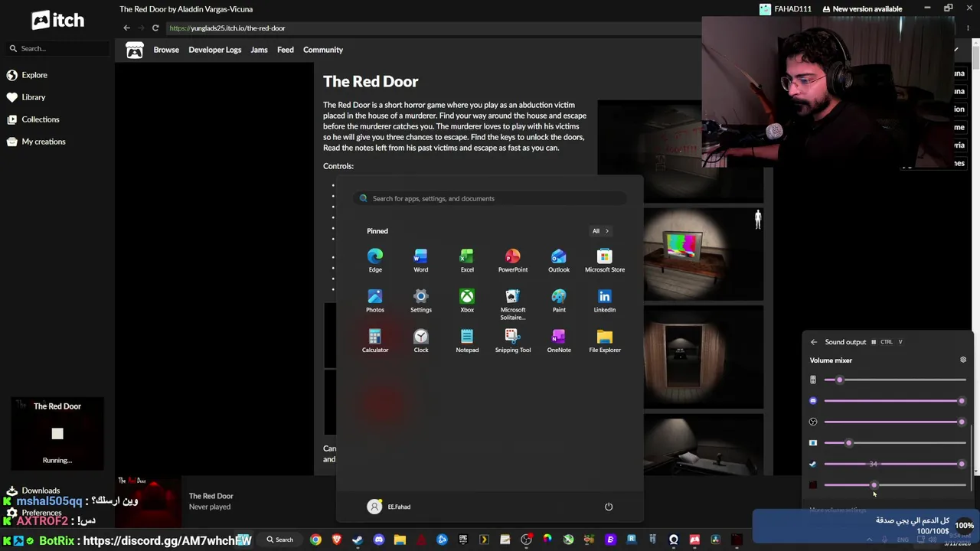Click the itch URL address bar
This screenshot has width=980, height=551.
pos(433,28)
